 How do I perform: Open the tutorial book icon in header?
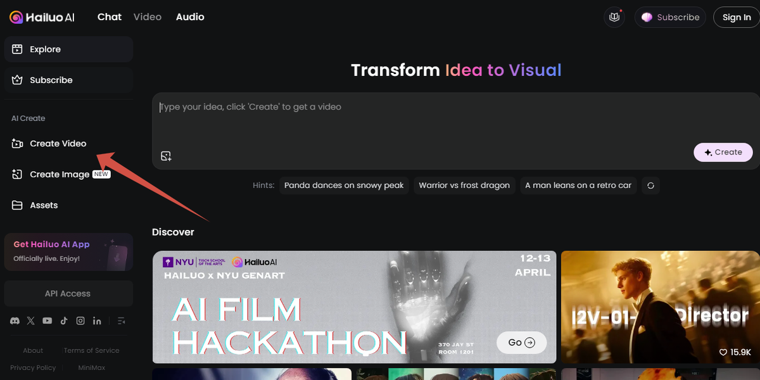[x=614, y=17]
